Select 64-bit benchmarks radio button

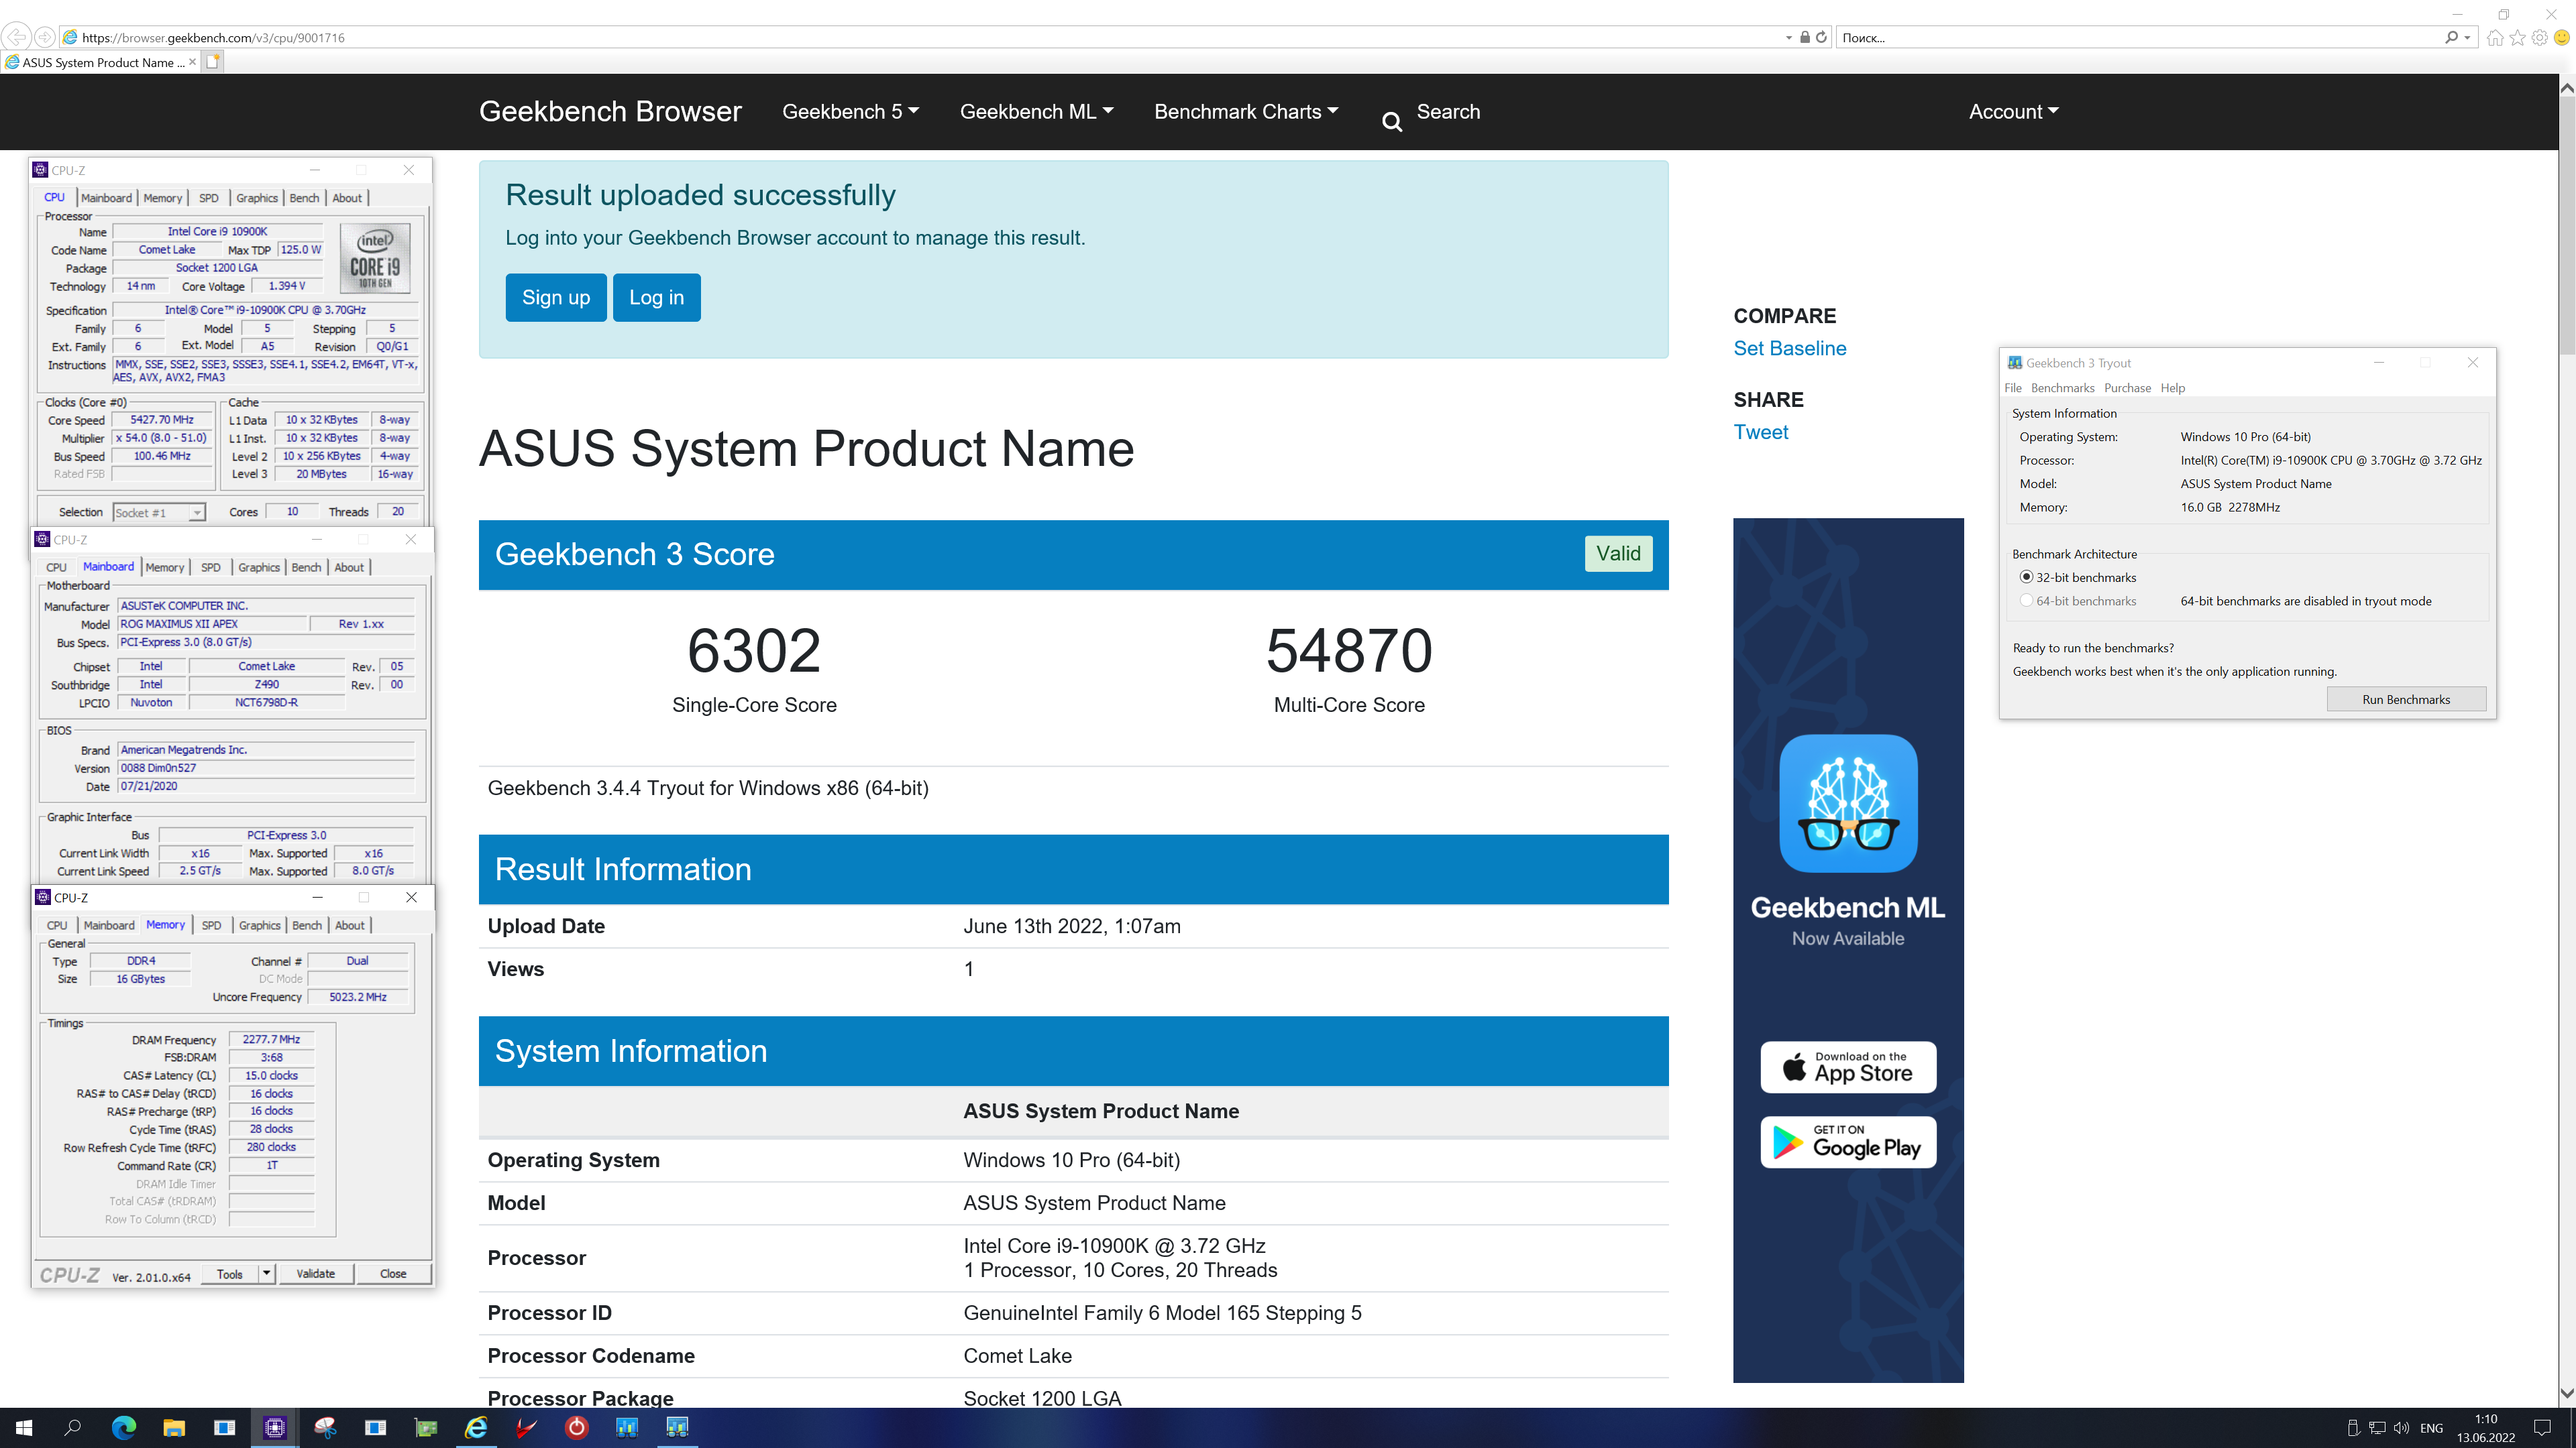(2026, 601)
